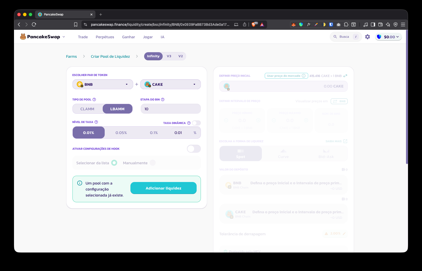Click the Brave rewards triangle icon
This screenshot has width=422, height=271.
[262, 24]
